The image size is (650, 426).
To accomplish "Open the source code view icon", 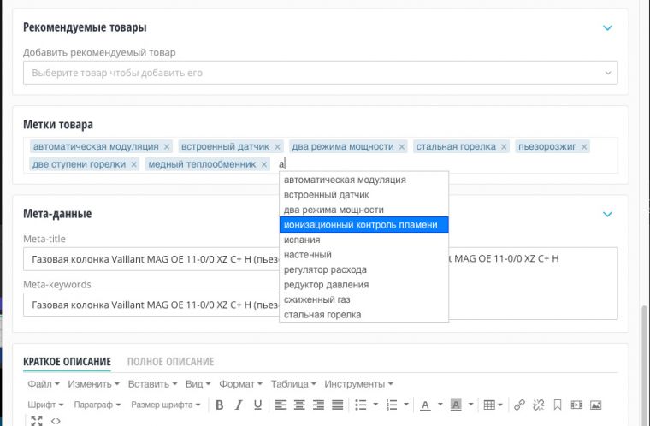I will tap(55, 421).
